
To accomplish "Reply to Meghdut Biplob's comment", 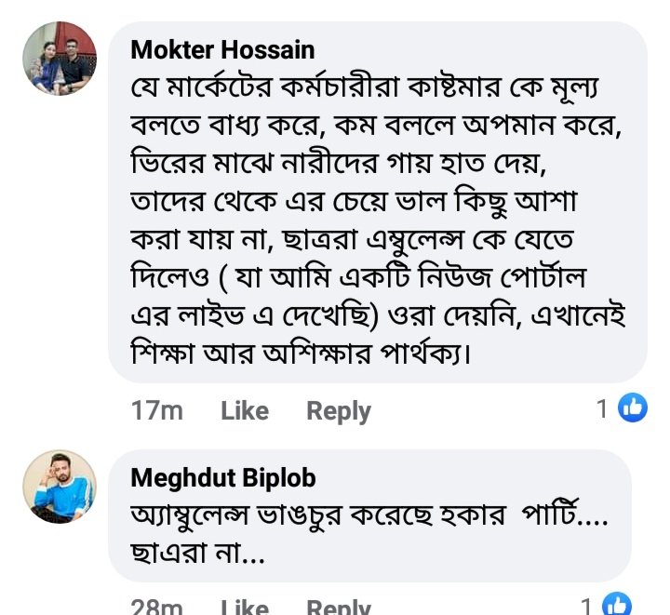I will click(x=339, y=608).
